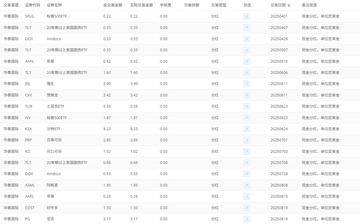Click the security name 百事可乐

click(x=54, y=140)
